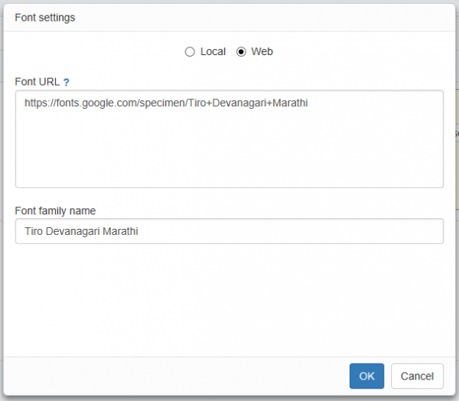
Task: Click the Font URL label
Action: pos(37,82)
